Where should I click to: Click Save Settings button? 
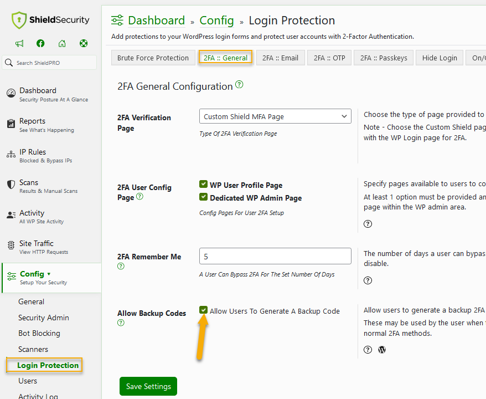[x=148, y=386]
